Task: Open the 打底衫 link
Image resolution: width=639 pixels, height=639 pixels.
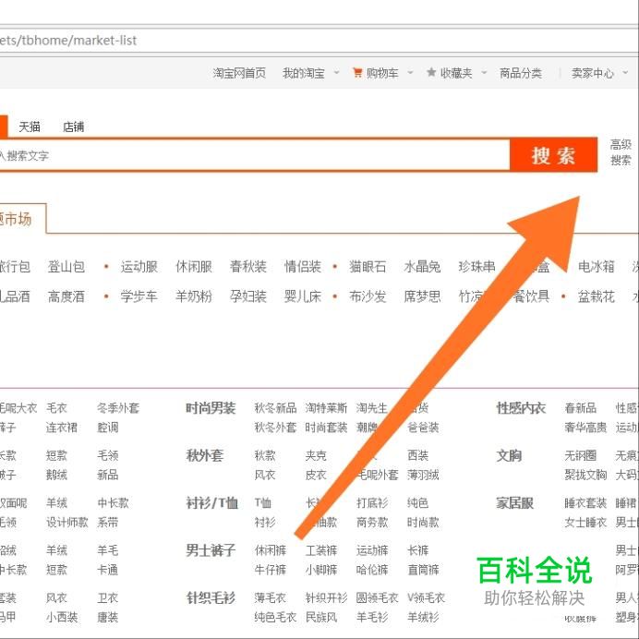Action: point(372,503)
